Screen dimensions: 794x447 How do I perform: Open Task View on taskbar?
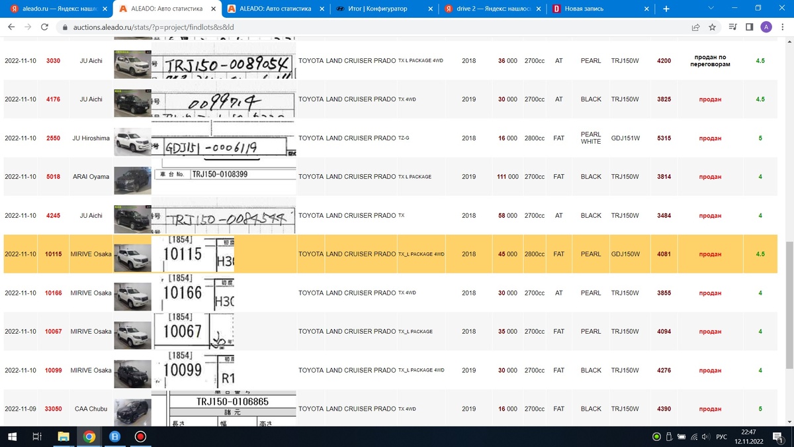point(38,436)
